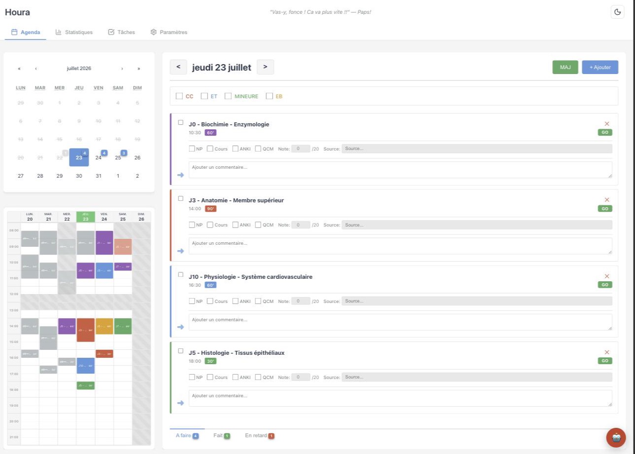Advance to the next day with the > button
Screen dimensions: 635x454
coord(265,67)
